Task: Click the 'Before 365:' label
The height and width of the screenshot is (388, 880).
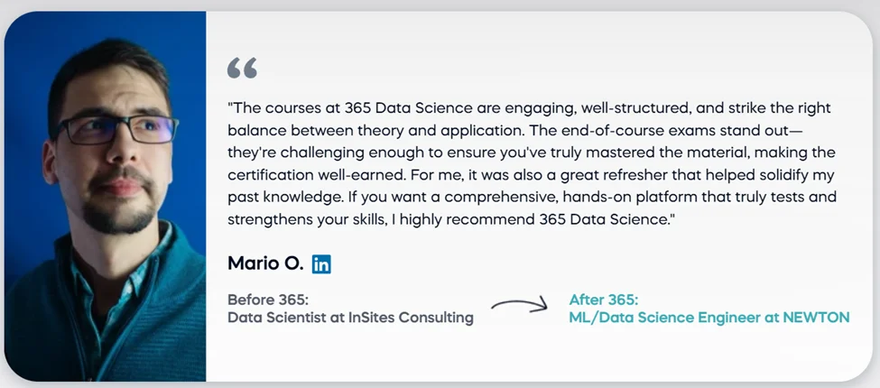Action: tap(268, 300)
